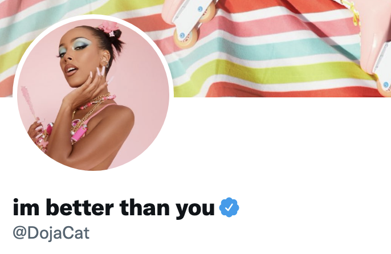Screen dimensions: 391x254
Task: Click the display name "im better than you"
Action: point(114,207)
